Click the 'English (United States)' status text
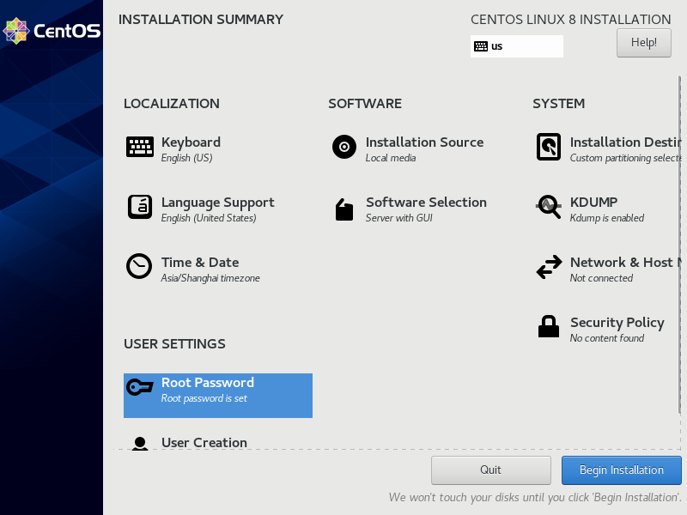 point(209,218)
